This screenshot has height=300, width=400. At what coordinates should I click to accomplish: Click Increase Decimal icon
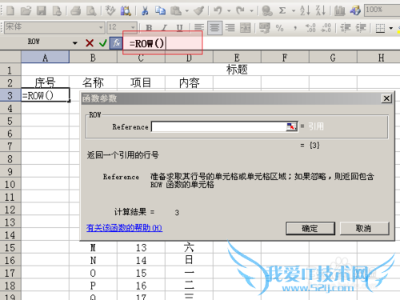coord(310,28)
